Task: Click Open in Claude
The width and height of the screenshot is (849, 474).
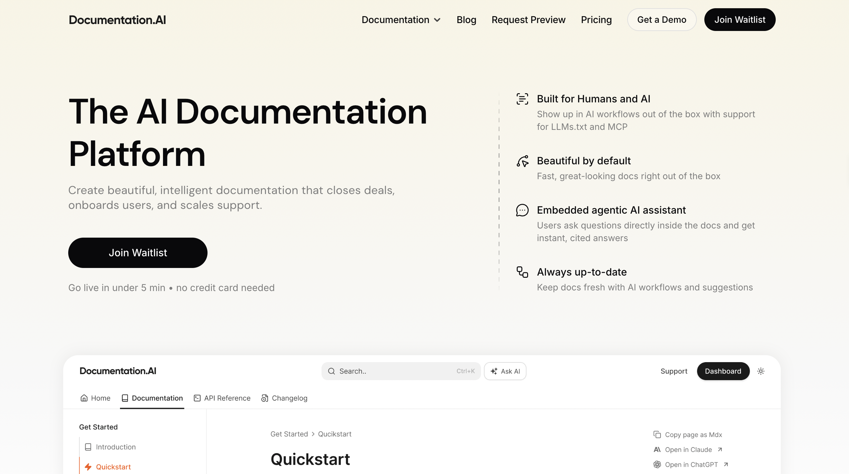Action: (688, 450)
